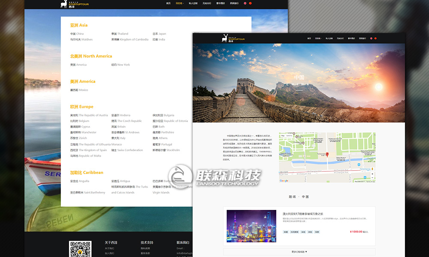Switch map to Satellite view

point(289,135)
